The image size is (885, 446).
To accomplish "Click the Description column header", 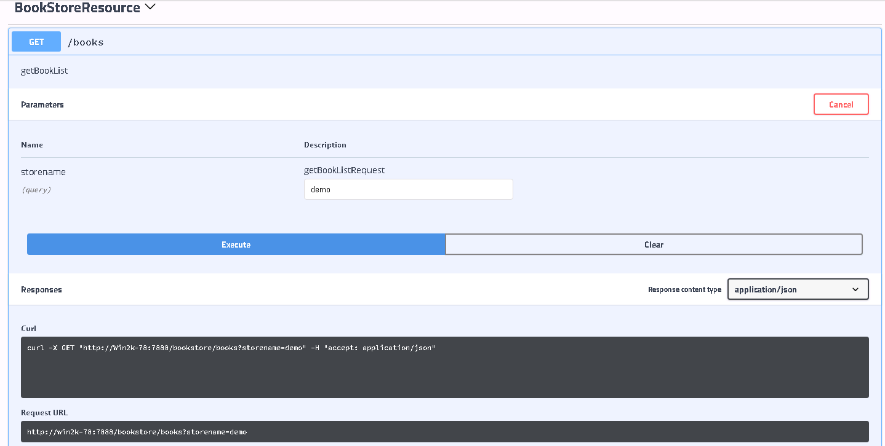I will (x=325, y=145).
